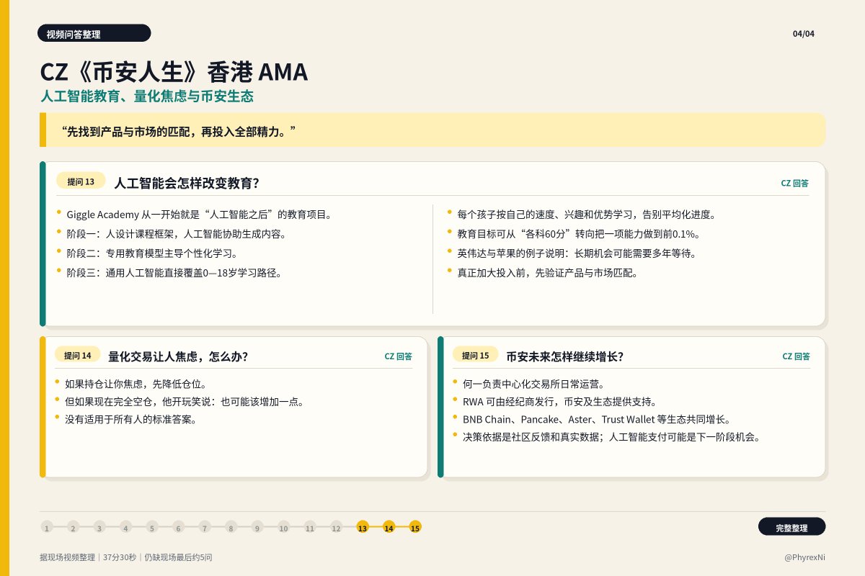The image size is (865, 576).
Task: Click the line about 各科60分
Action: (x=579, y=234)
